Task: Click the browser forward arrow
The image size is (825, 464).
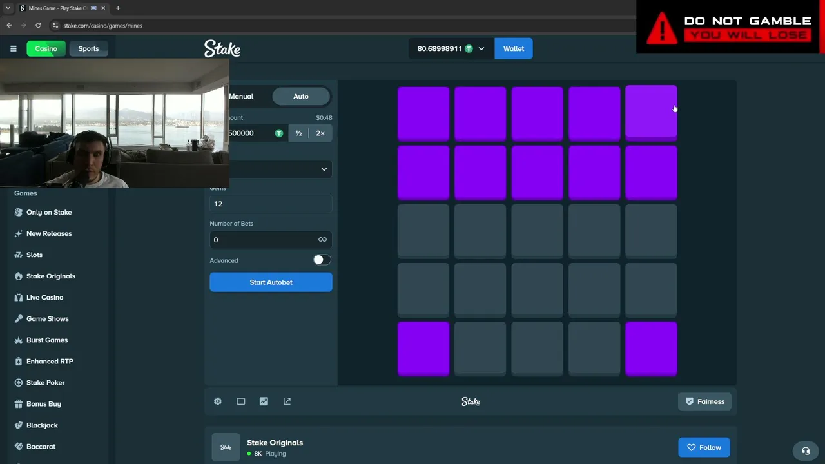Action: click(24, 26)
